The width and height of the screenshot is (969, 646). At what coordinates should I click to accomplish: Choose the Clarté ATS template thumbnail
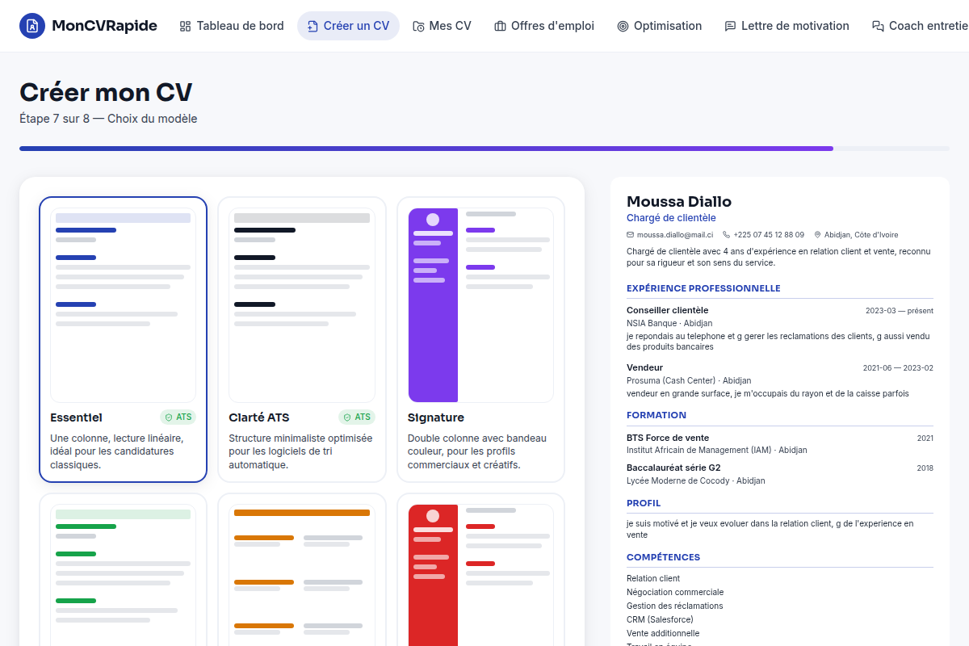[x=302, y=305]
